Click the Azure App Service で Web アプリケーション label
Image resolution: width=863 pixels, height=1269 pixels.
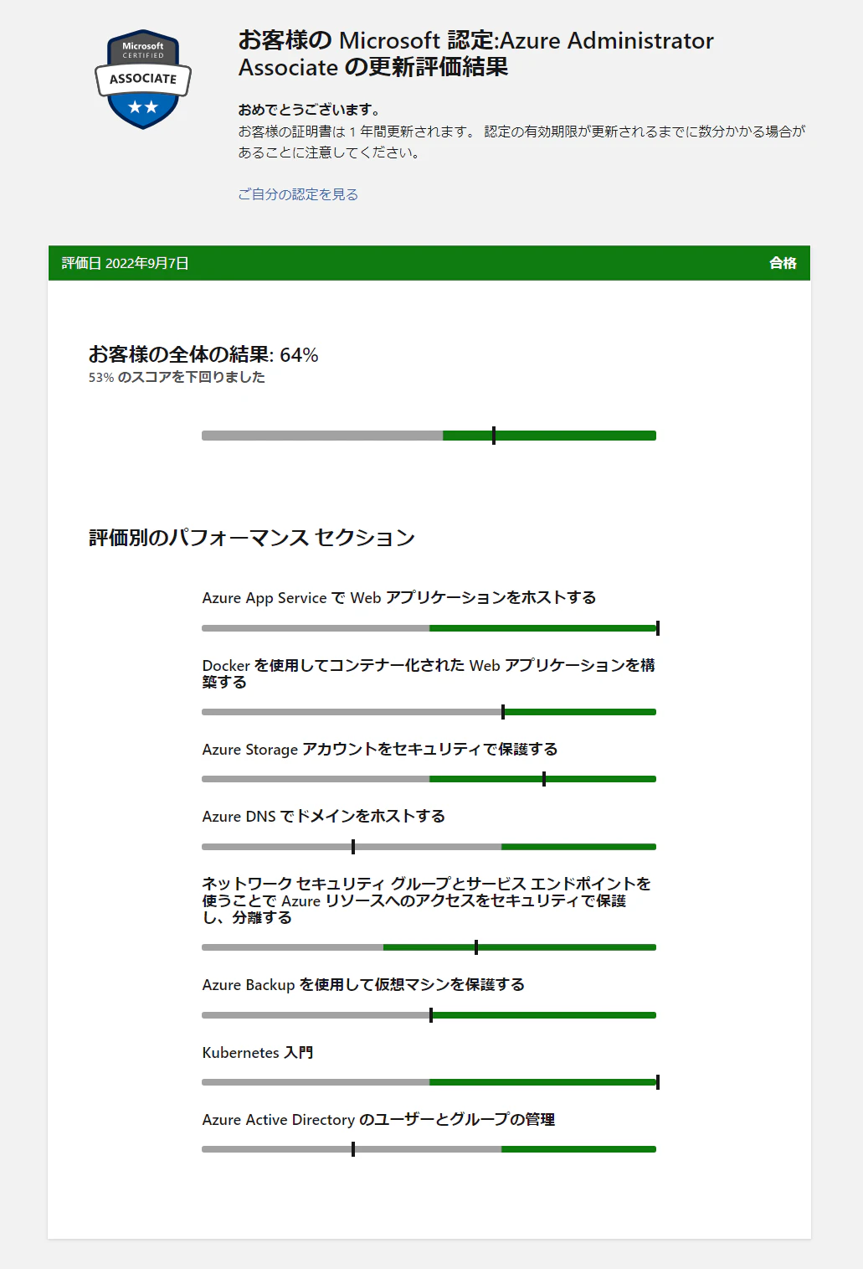click(399, 597)
